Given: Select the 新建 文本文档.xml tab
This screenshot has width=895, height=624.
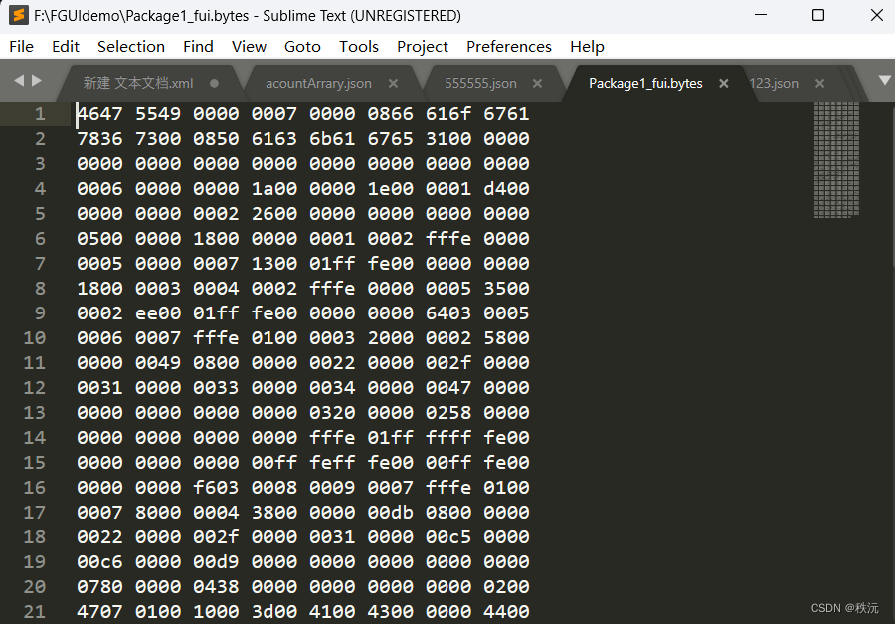Looking at the screenshot, I should 137,84.
